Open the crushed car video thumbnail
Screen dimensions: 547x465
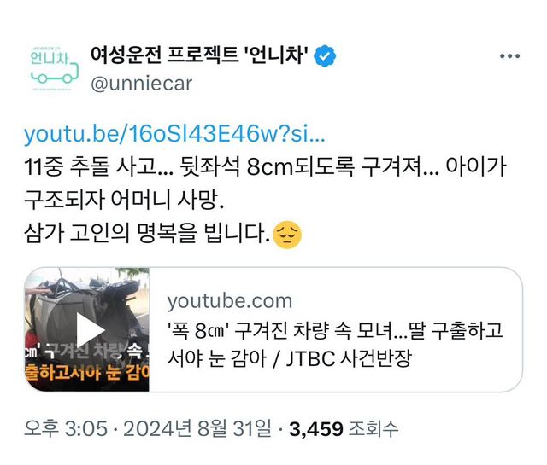click(87, 329)
